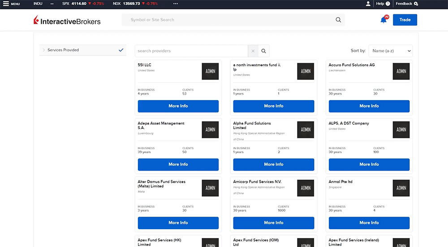Click the site search magnifier icon

pos(338,20)
